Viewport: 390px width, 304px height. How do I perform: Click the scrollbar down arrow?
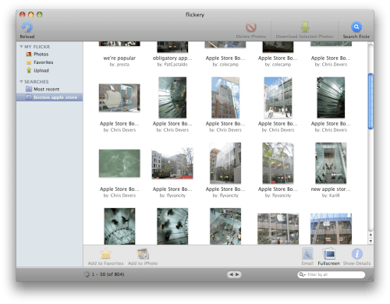click(x=370, y=241)
